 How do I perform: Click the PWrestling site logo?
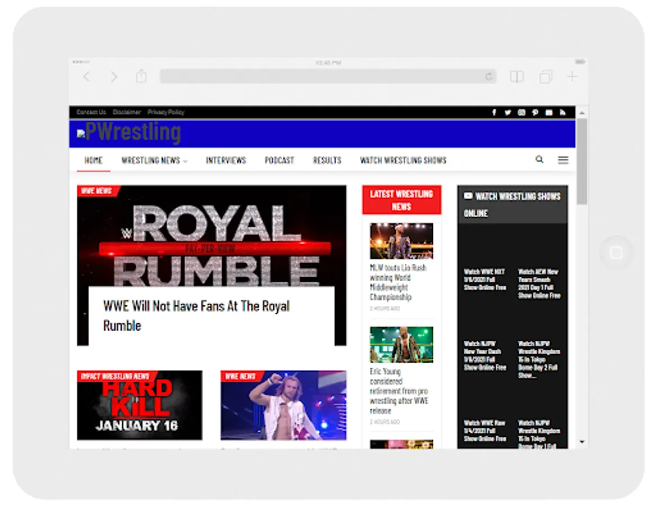(x=129, y=133)
